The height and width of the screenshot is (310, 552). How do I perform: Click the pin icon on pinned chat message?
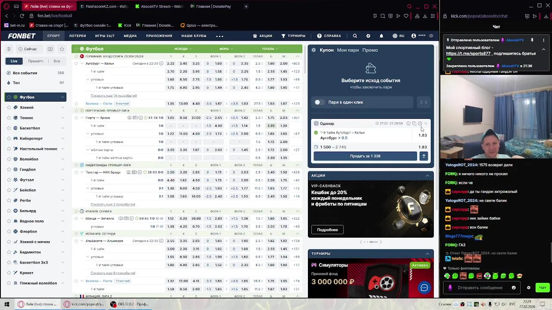click(x=532, y=40)
